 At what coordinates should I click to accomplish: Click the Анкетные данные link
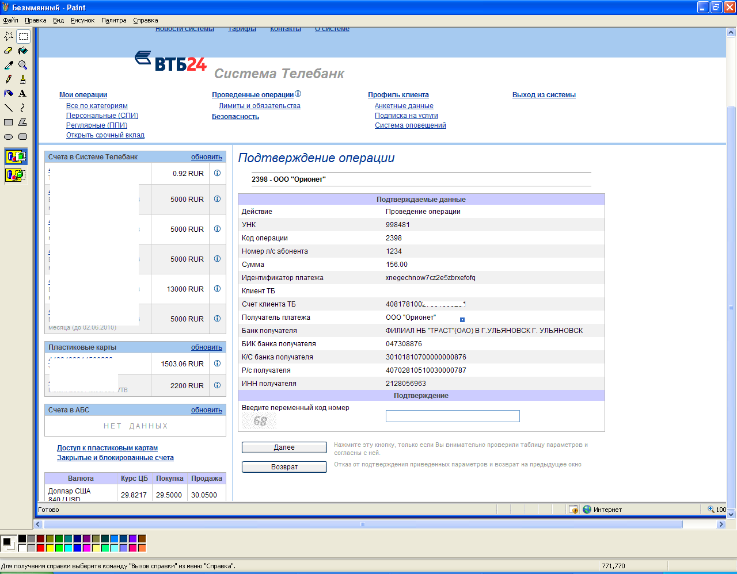coord(404,106)
